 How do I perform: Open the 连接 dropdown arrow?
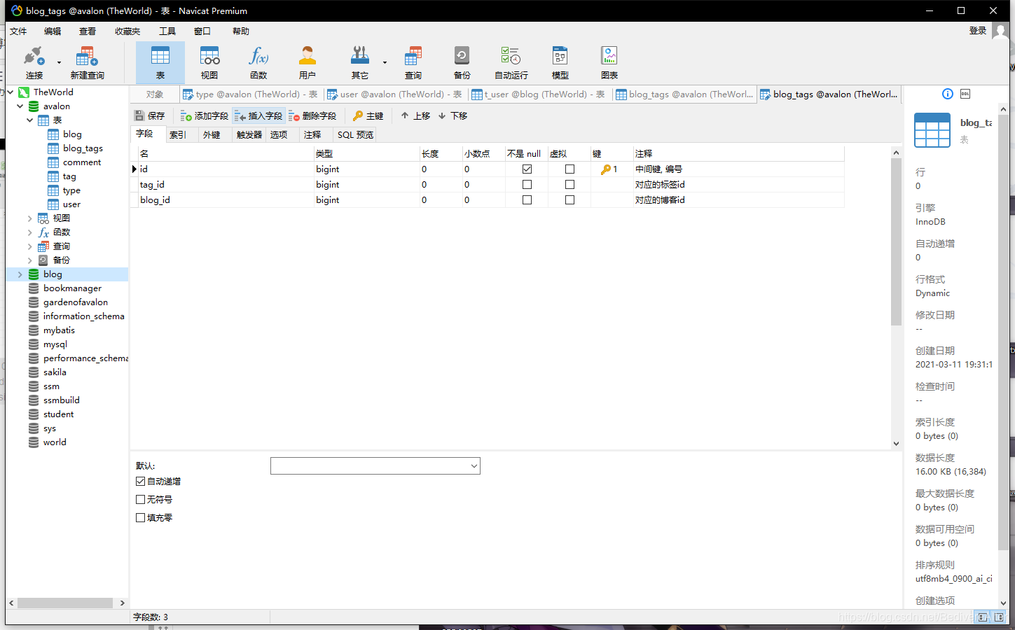pos(59,62)
